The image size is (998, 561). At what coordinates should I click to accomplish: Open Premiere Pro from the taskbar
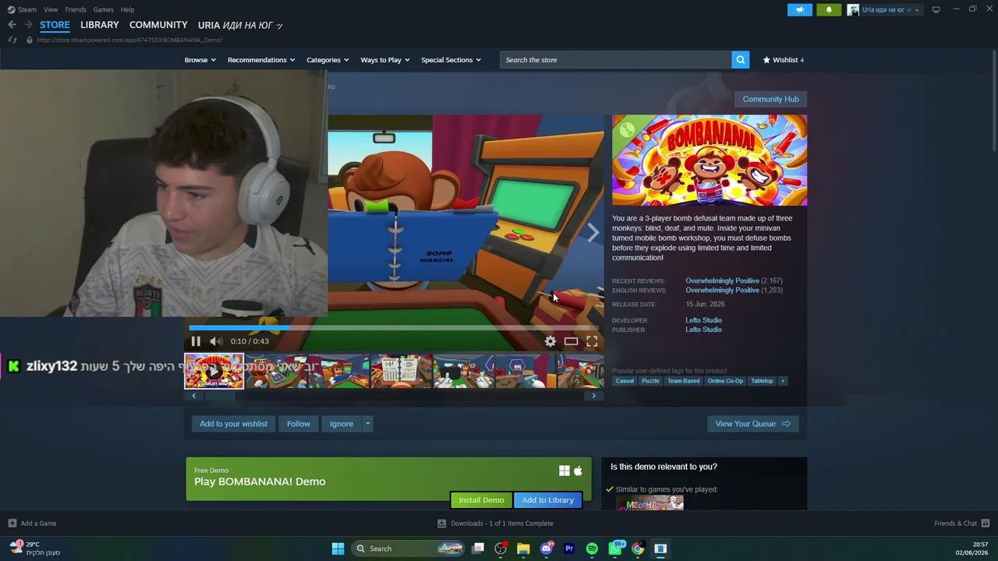pyautogui.click(x=569, y=549)
